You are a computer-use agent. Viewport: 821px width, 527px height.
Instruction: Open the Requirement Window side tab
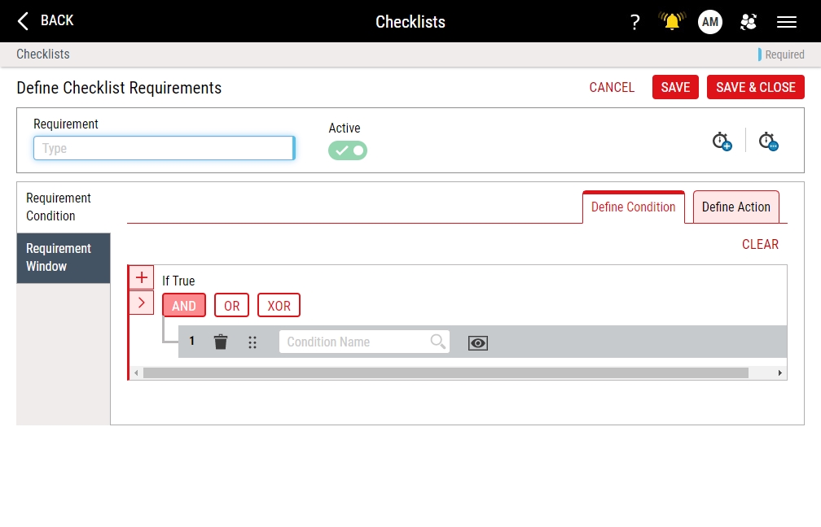pyautogui.click(x=64, y=258)
